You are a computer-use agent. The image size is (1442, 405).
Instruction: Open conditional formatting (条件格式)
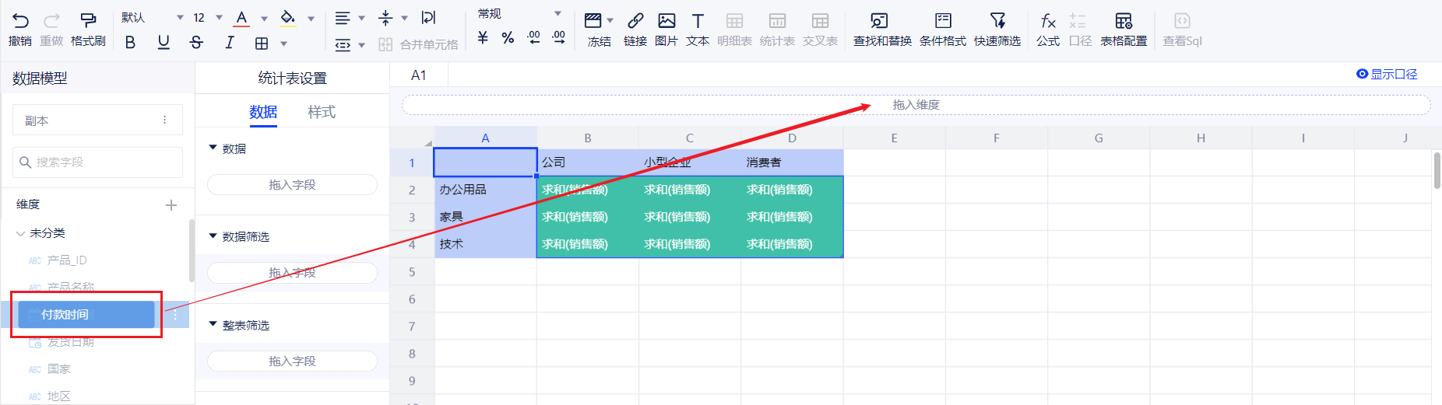pos(942,21)
